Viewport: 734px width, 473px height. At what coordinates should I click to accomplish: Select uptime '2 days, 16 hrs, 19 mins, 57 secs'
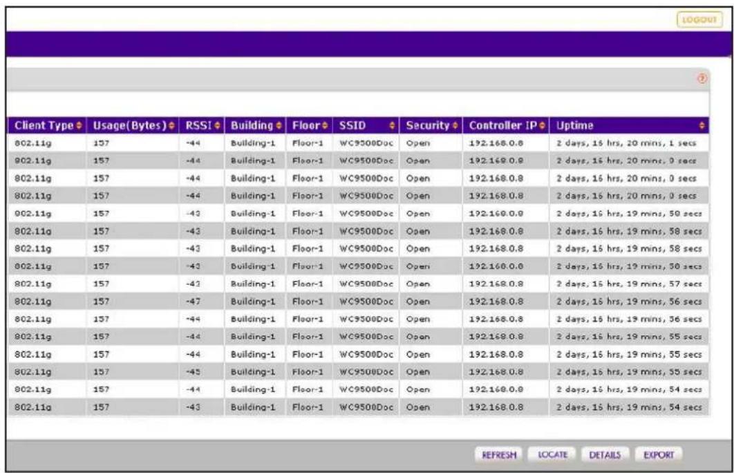(629, 284)
